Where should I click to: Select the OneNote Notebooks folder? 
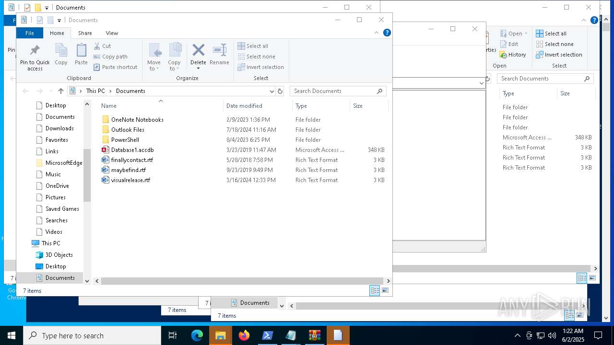[137, 120]
